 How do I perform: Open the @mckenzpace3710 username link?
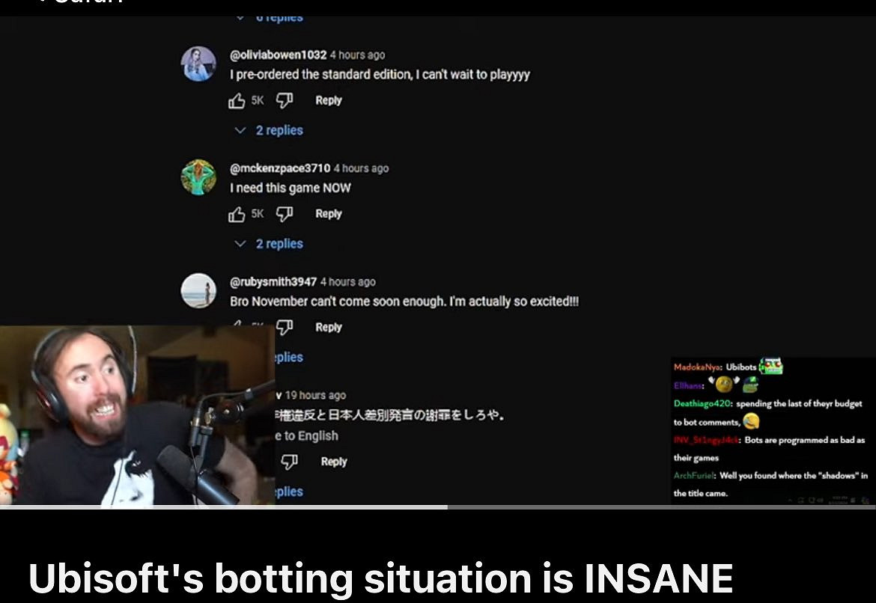280,168
